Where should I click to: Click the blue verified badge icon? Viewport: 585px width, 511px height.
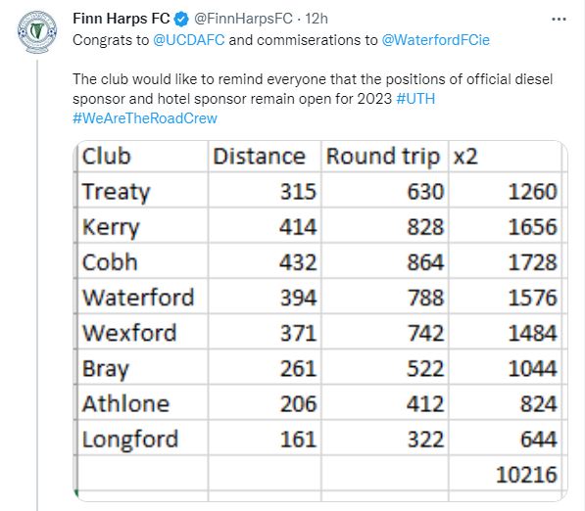[181, 20]
